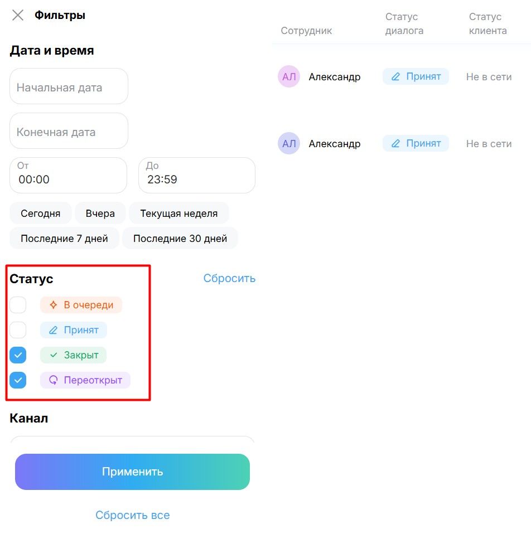531x534 pixels.
Task: Click the Переоткрыт status badge
Action: (85, 380)
